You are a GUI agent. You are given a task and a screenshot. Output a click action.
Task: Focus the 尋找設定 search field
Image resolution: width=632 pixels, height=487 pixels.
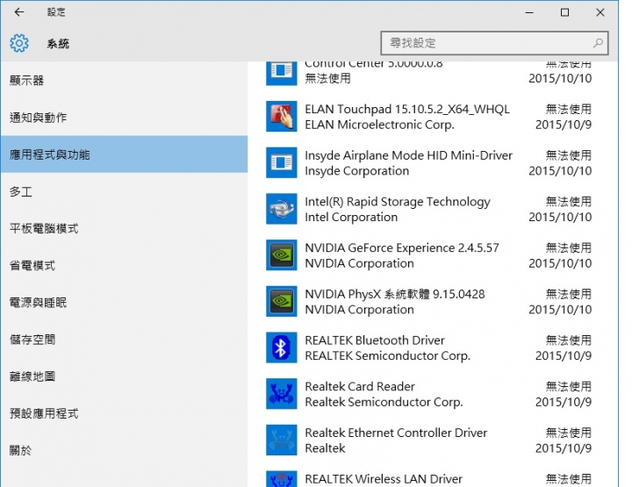click(494, 43)
